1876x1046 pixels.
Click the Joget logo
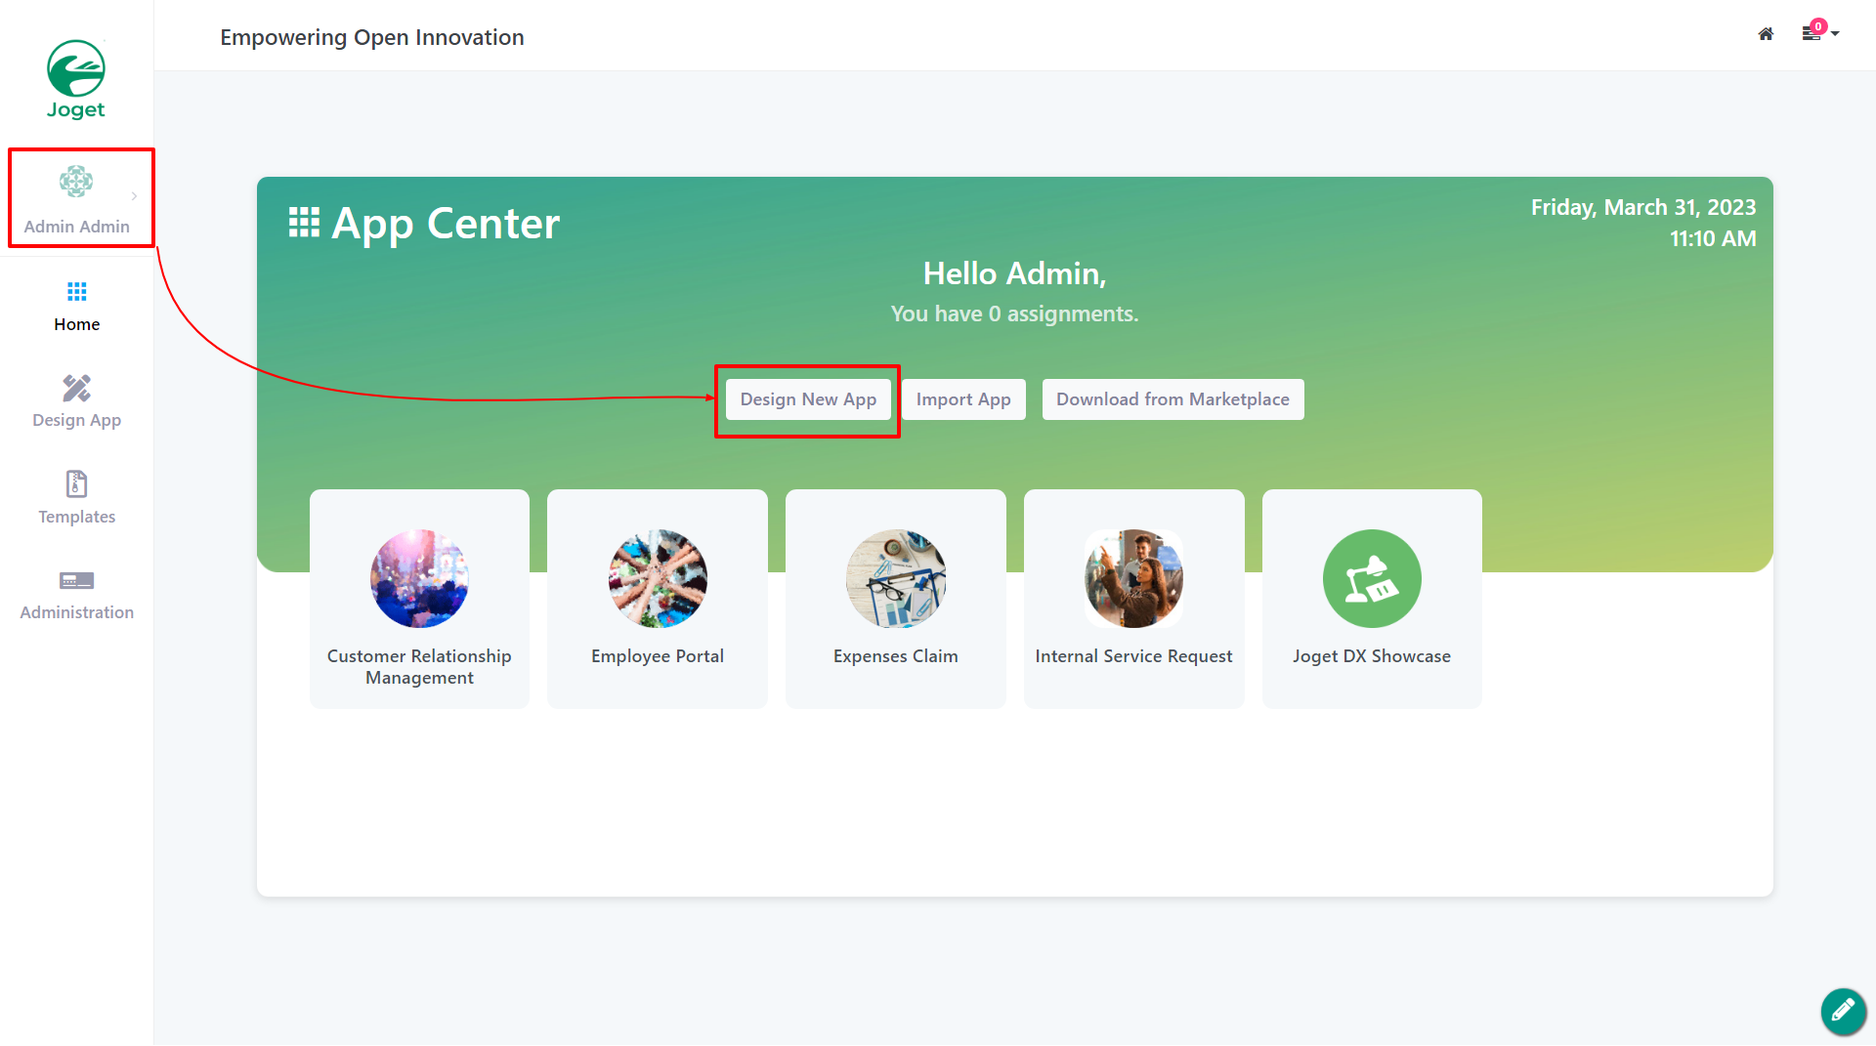tap(76, 80)
